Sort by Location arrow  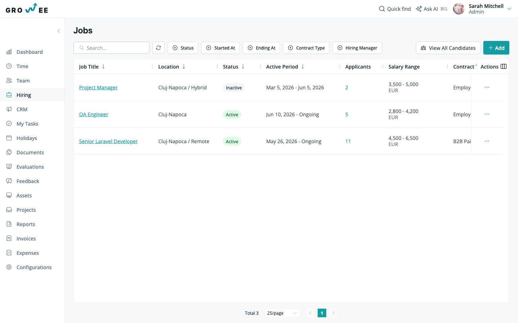pyautogui.click(x=184, y=66)
